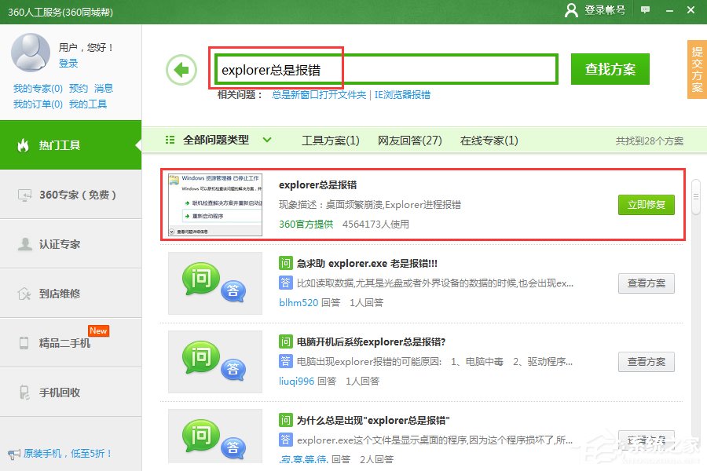Click the user avatar image
Viewport: 707px width, 471px height.
coord(29,53)
